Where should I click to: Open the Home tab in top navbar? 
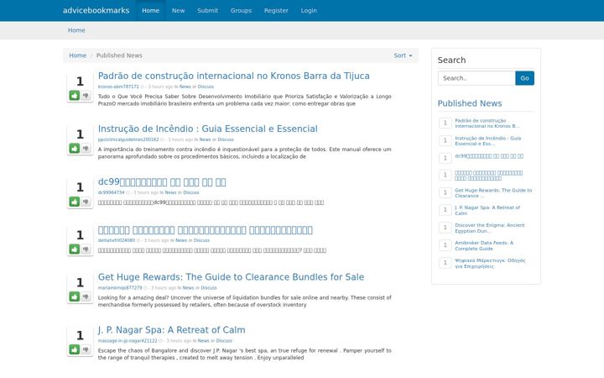coord(151,10)
